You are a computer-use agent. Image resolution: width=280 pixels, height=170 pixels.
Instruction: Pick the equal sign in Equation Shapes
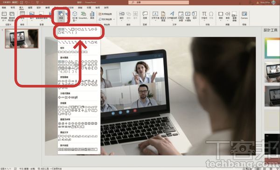pos(73,97)
